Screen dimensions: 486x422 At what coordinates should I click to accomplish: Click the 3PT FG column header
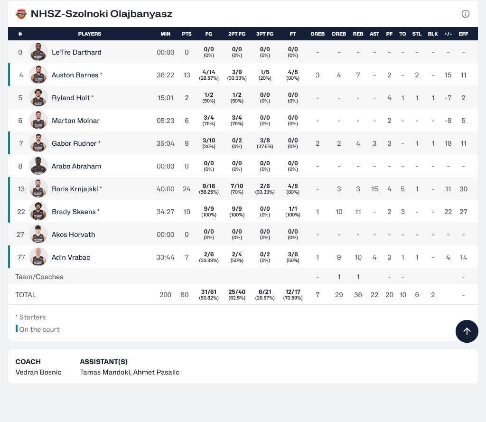(265, 34)
